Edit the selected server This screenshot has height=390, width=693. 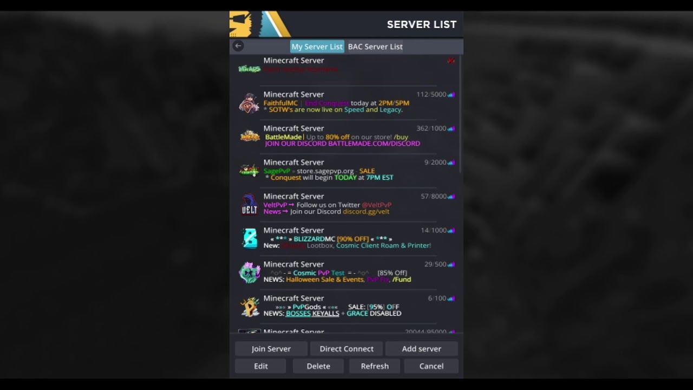pos(261,366)
